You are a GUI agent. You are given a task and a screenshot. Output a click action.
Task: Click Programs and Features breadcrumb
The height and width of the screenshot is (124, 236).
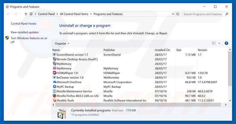108,14
